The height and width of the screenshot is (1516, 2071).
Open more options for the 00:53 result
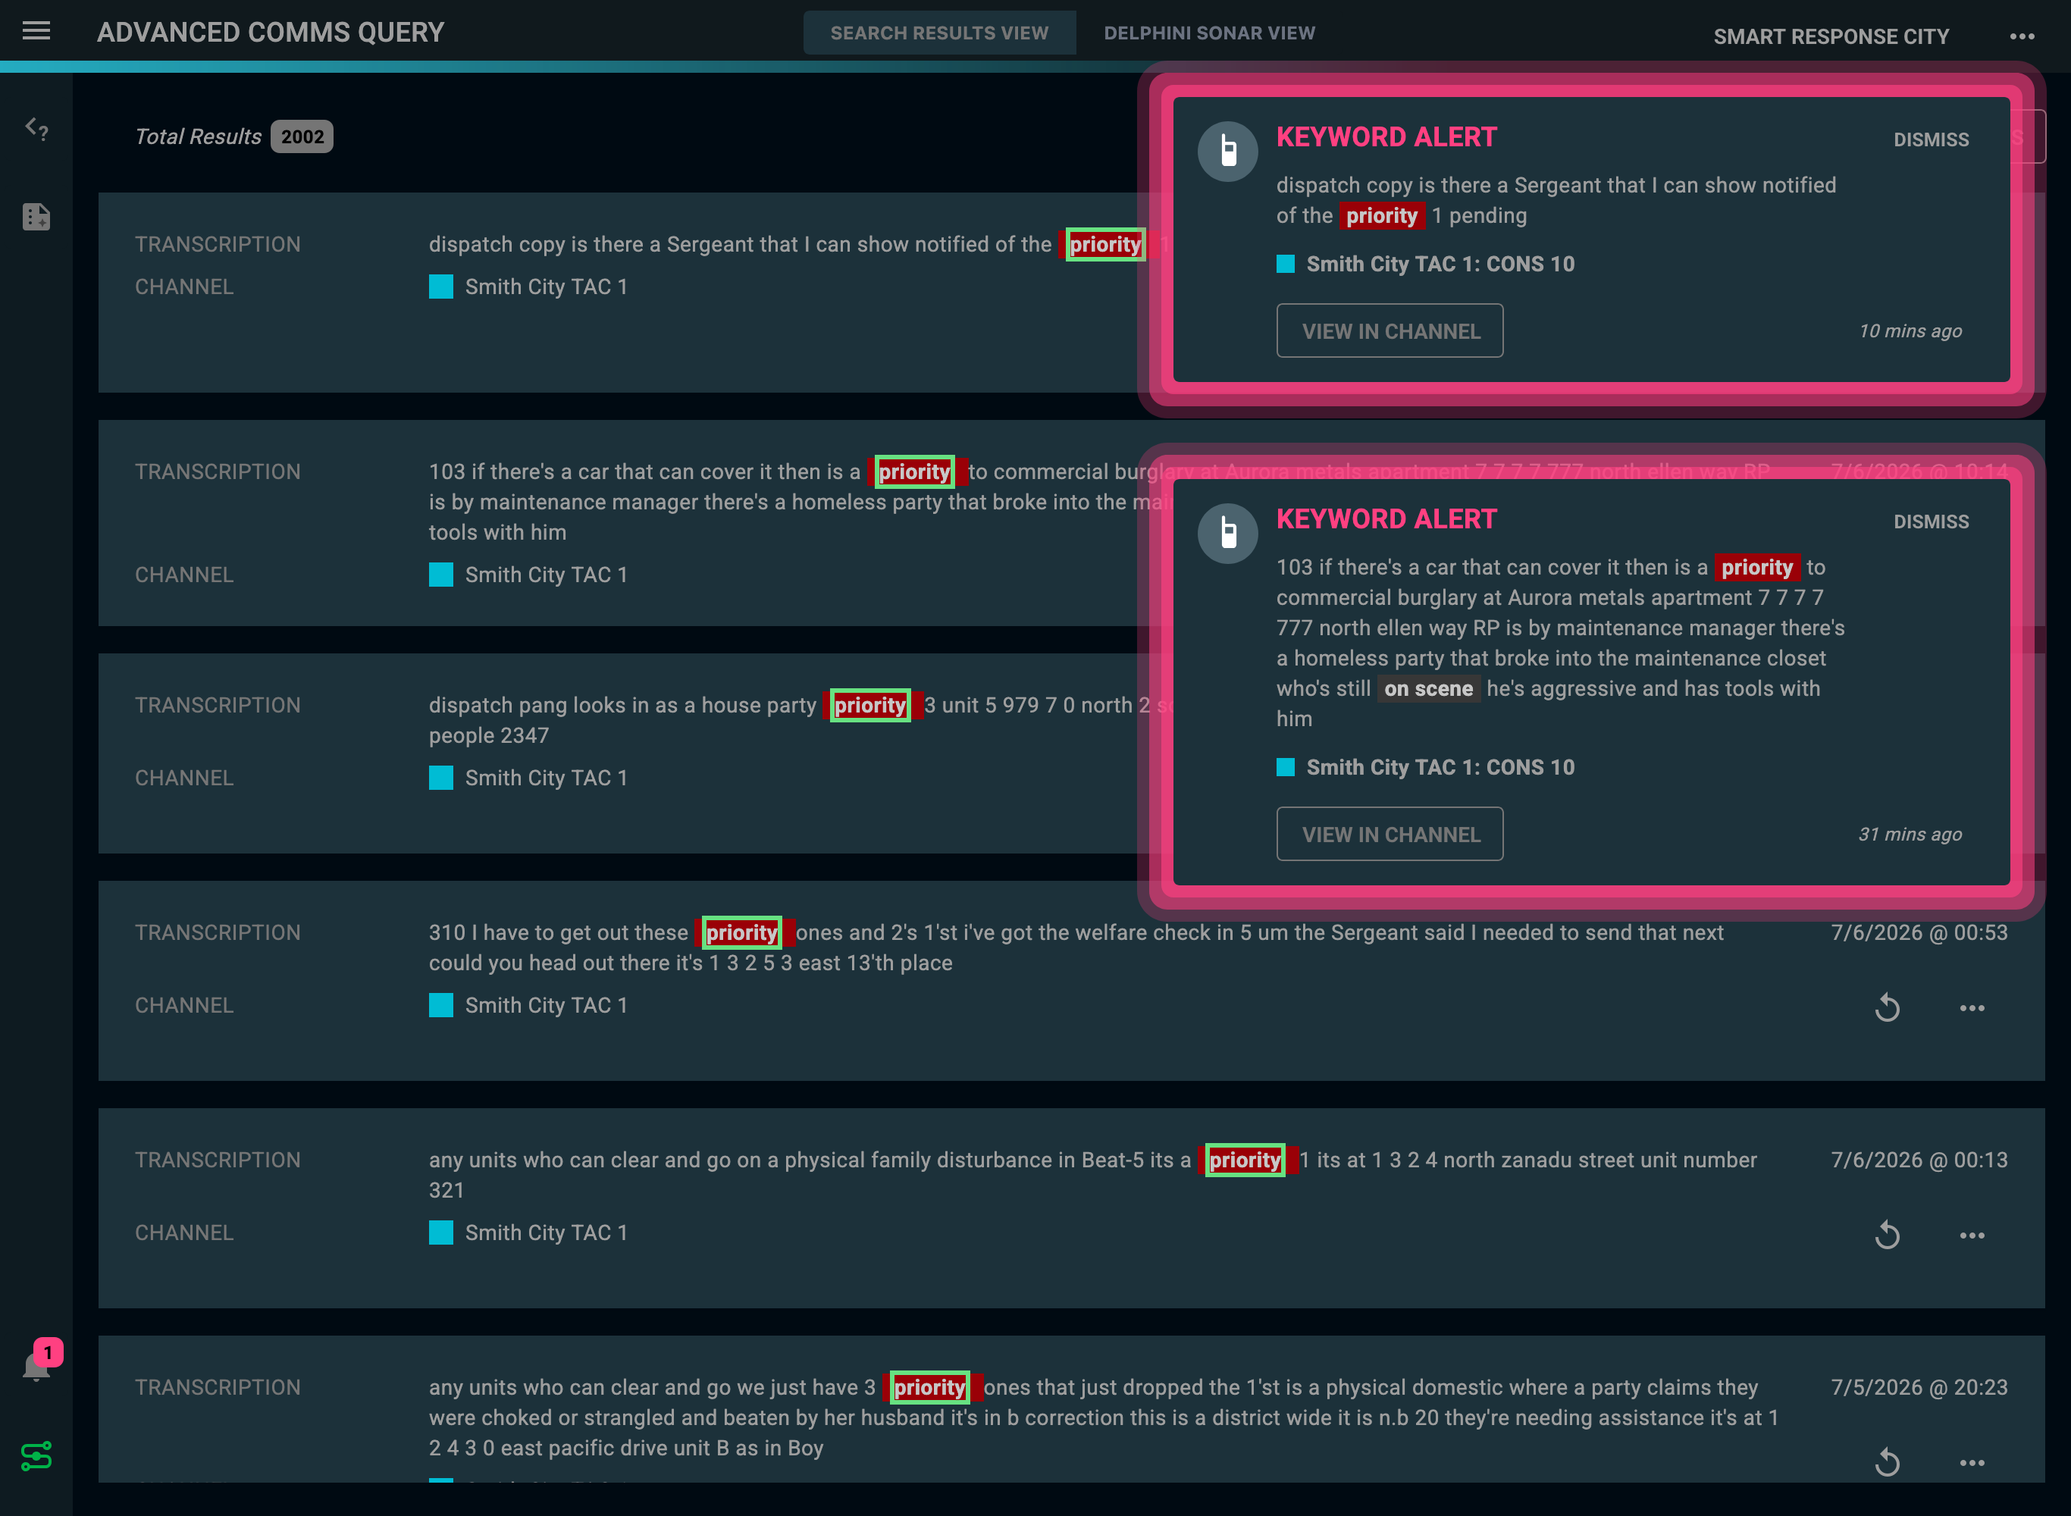coord(1972,1007)
